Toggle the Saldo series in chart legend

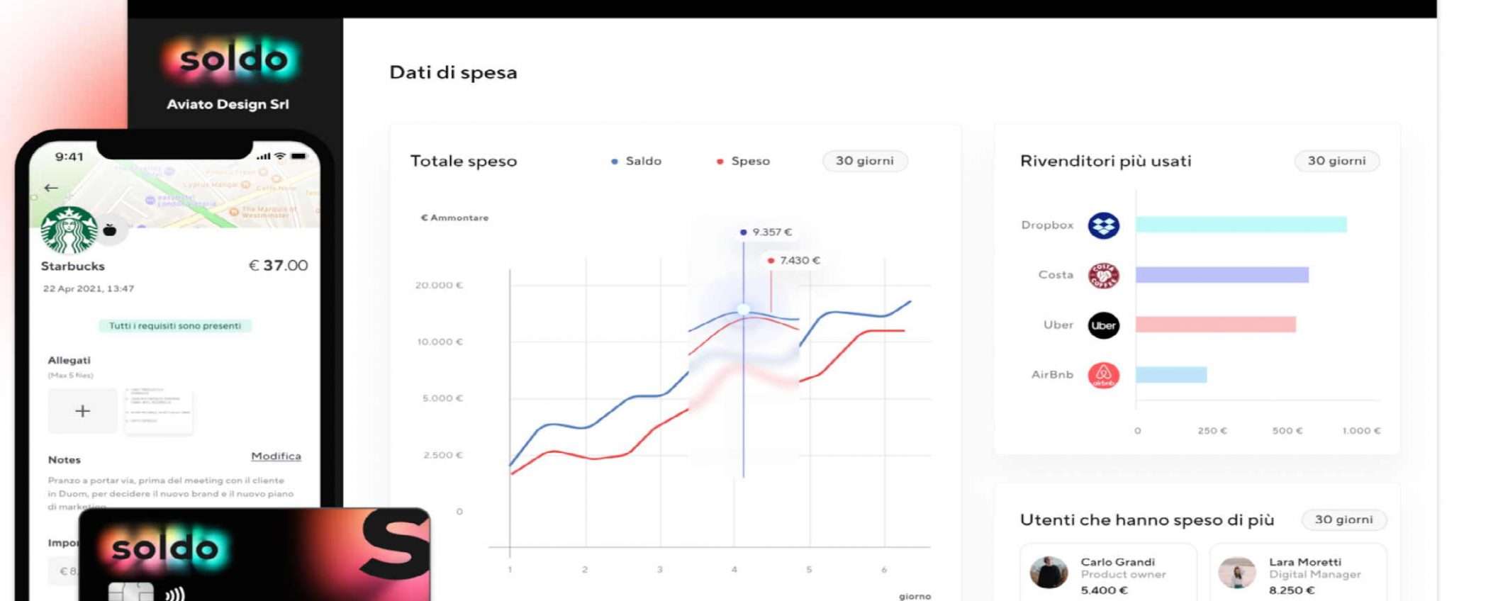636,161
